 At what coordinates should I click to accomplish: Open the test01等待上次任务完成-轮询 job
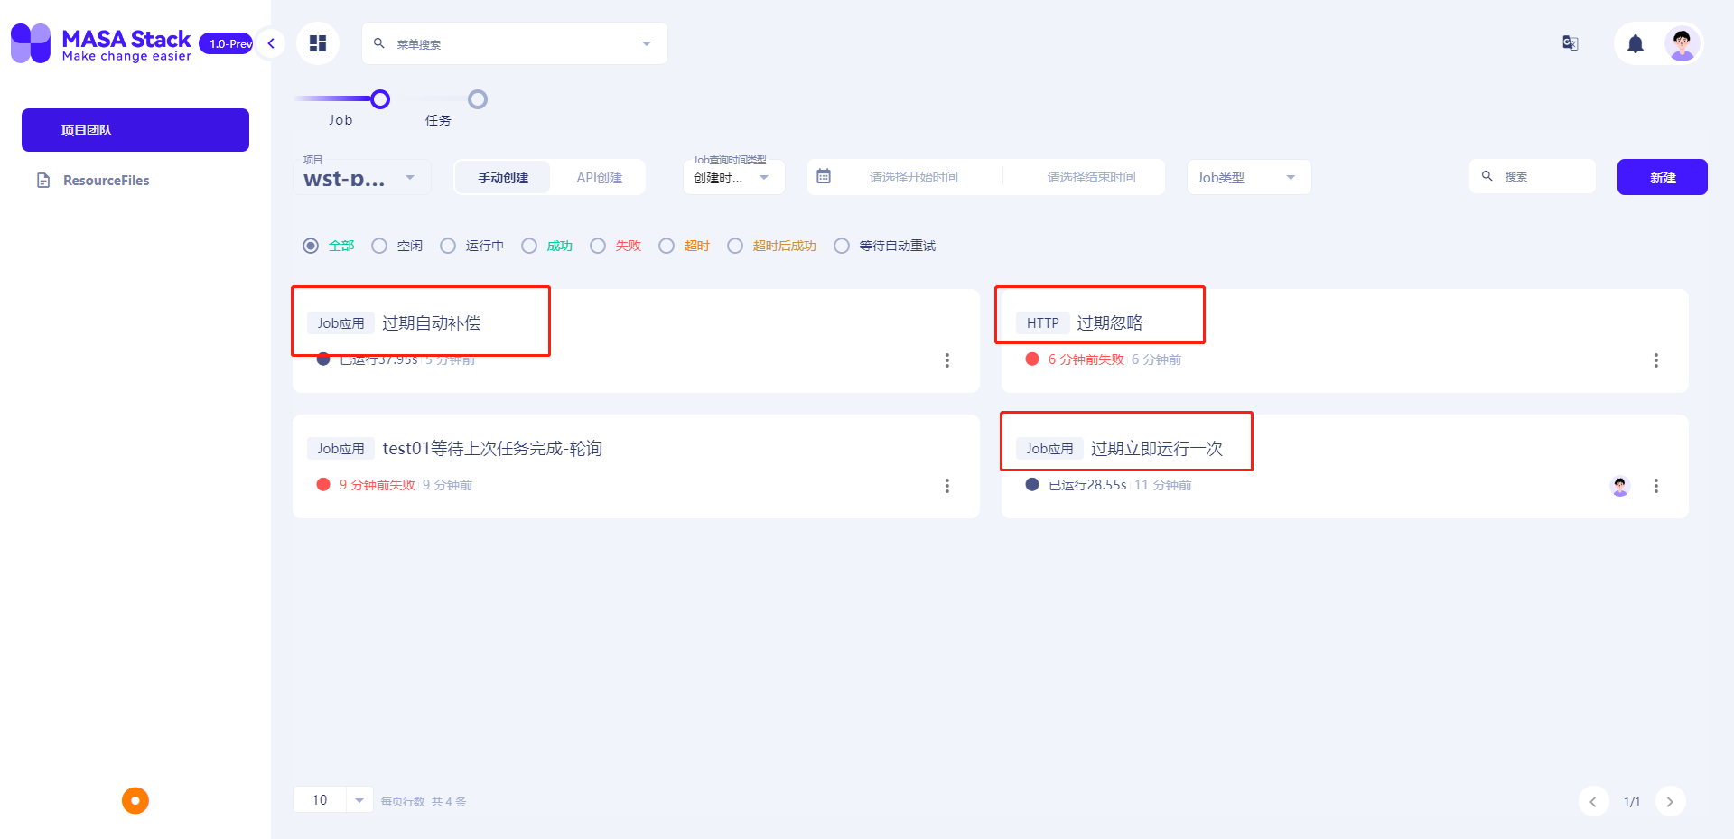492,449
